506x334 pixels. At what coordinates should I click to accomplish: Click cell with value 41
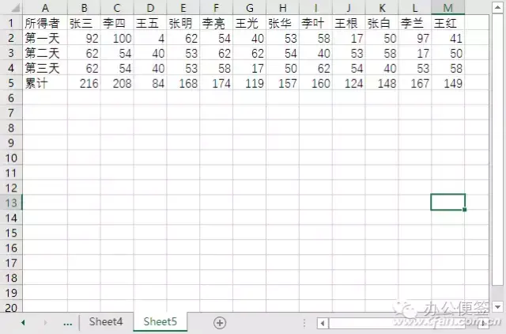coord(448,38)
